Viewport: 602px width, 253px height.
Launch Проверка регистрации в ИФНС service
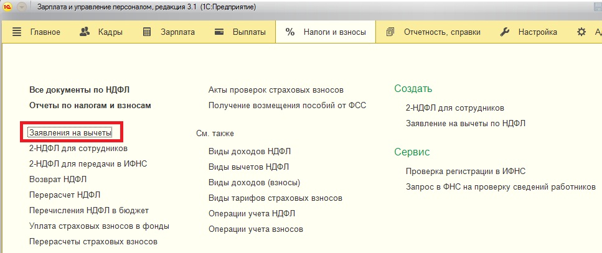469,171
